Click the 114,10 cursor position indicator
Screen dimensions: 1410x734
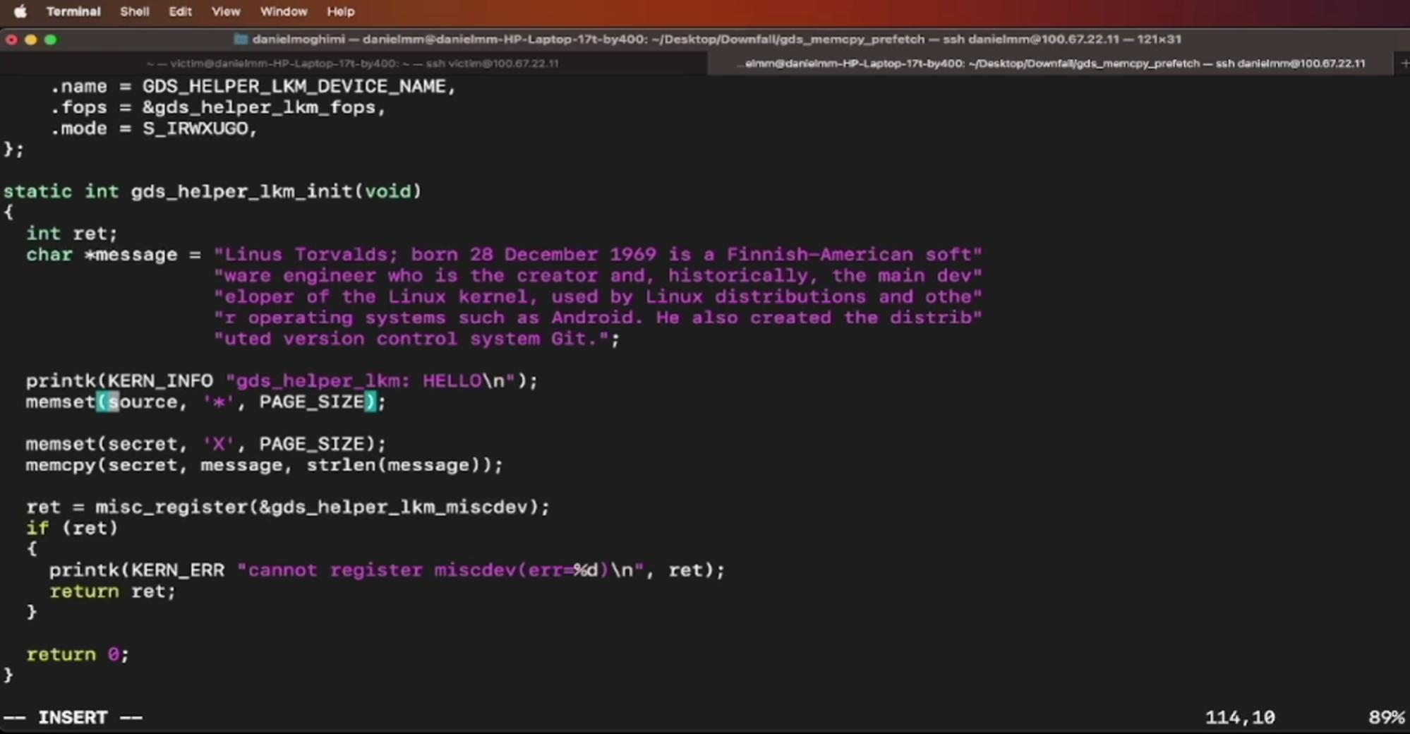pos(1240,718)
